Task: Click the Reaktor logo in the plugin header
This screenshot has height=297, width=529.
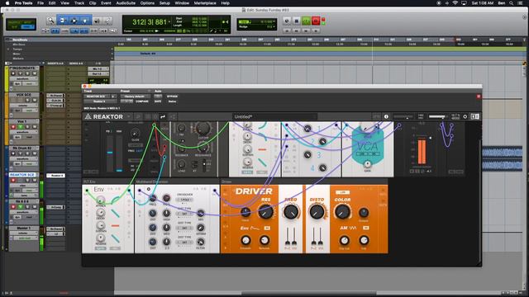Action: [104, 116]
